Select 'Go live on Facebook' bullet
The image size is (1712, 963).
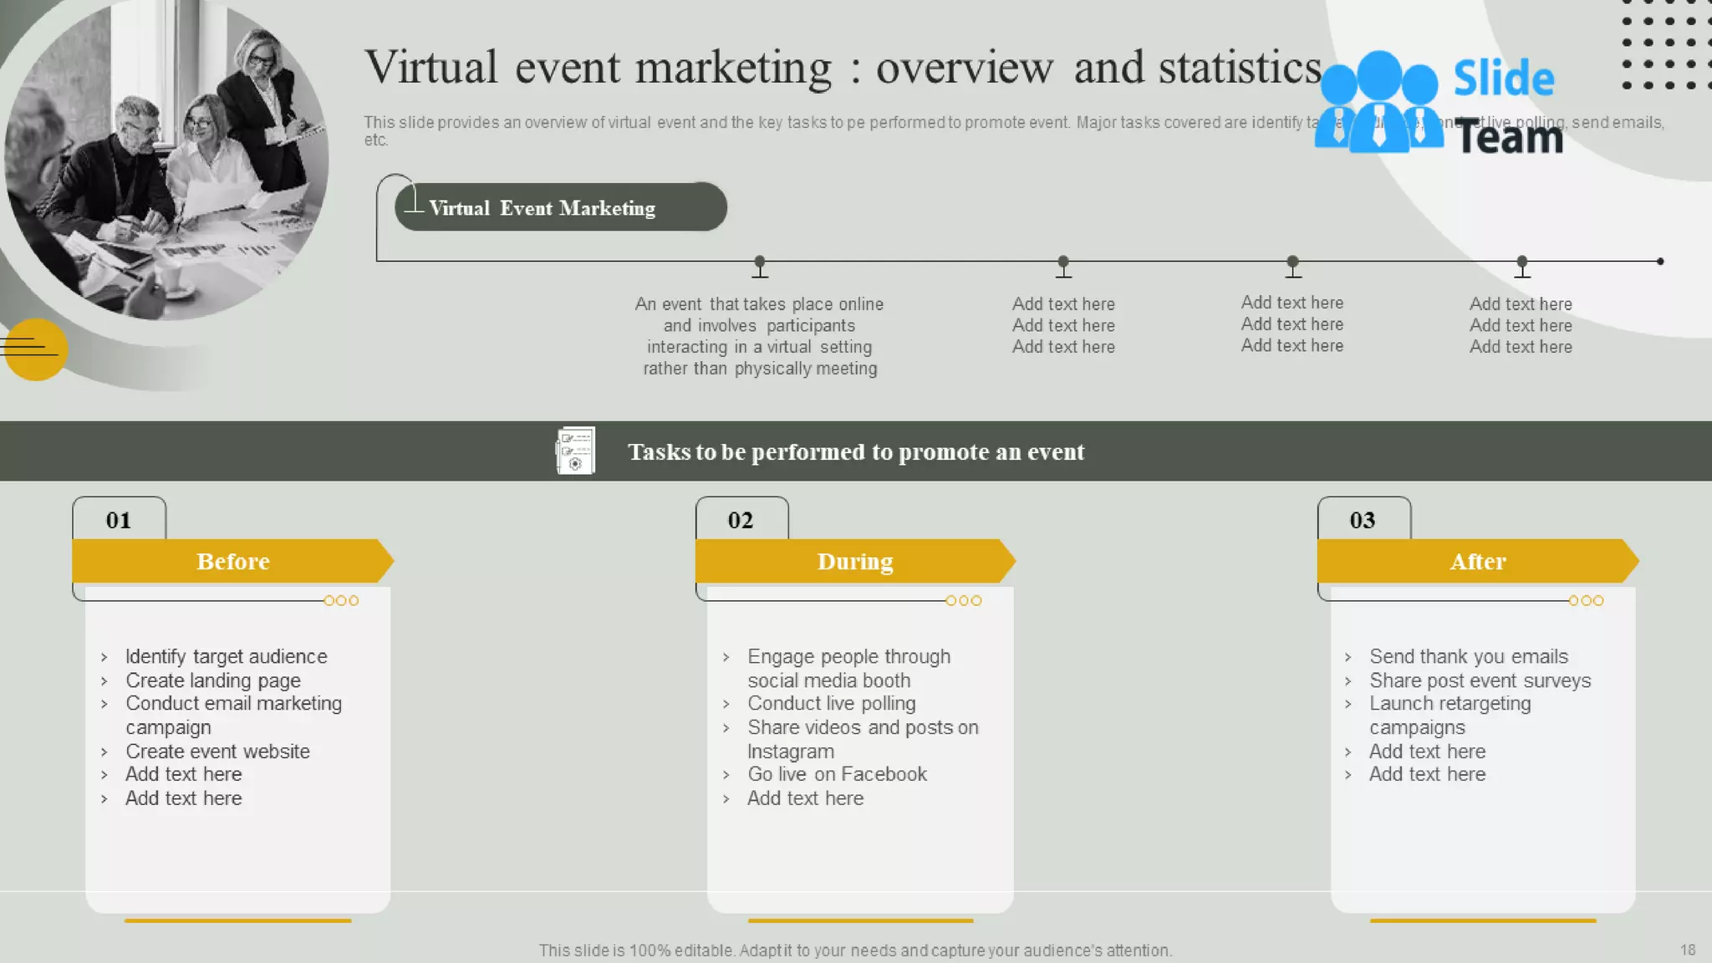837,774
